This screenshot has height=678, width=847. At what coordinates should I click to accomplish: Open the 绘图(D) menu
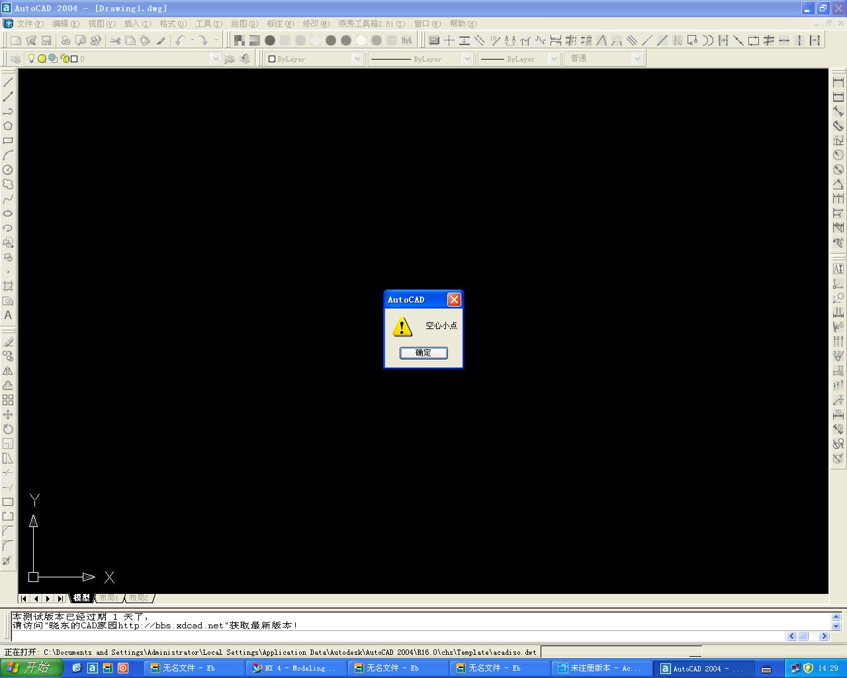[244, 24]
